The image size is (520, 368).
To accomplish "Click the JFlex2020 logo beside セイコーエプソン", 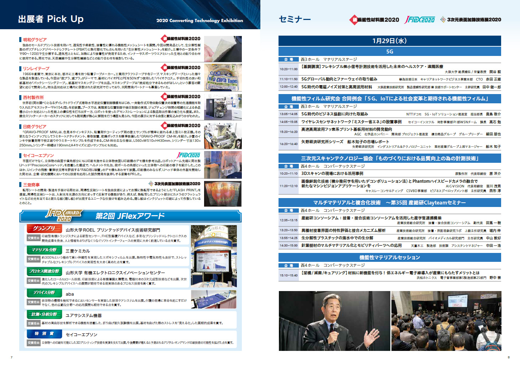I will (188, 155).
